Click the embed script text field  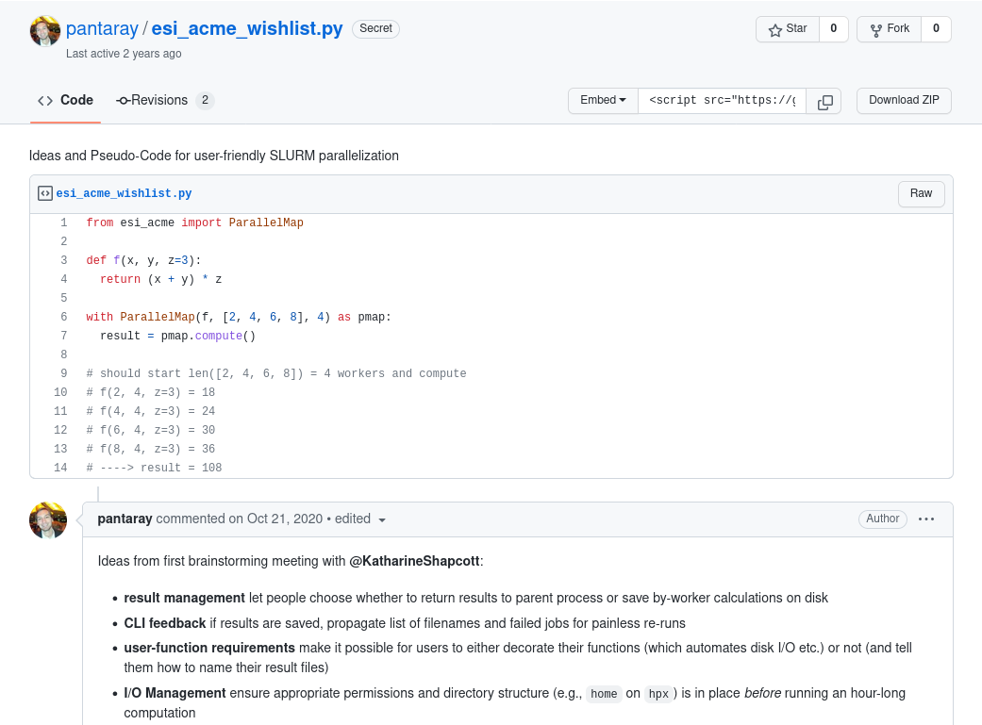(722, 101)
